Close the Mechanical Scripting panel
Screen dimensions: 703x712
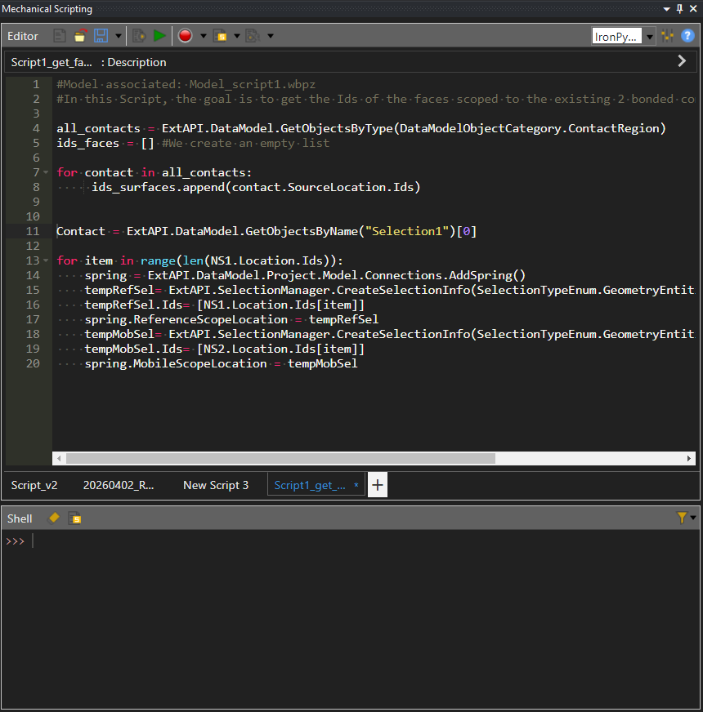click(x=693, y=9)
